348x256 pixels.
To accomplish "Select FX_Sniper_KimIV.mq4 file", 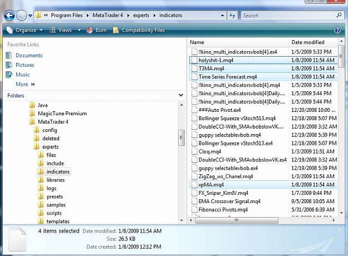I will (263, 193).
